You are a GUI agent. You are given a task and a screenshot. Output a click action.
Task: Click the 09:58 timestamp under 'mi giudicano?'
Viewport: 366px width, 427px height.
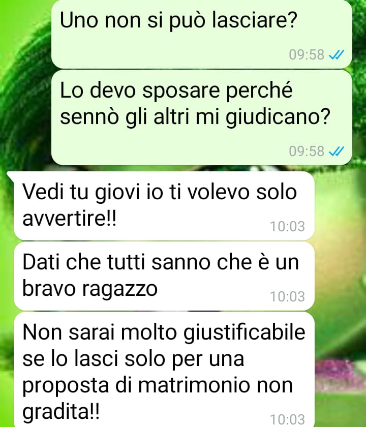(x=307, y=151)
